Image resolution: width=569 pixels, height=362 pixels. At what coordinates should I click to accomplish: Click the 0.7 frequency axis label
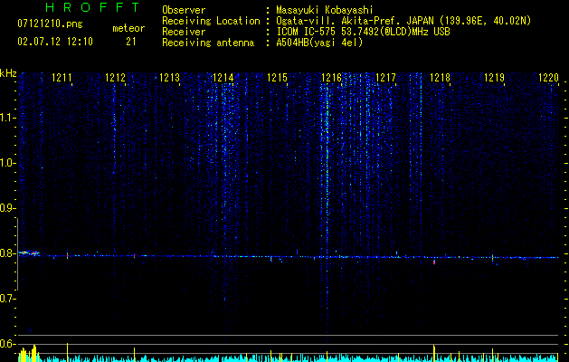[7, 299]
